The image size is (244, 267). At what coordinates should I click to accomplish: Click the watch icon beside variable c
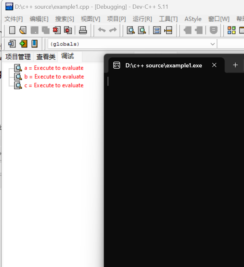click(x=18, y=85)
